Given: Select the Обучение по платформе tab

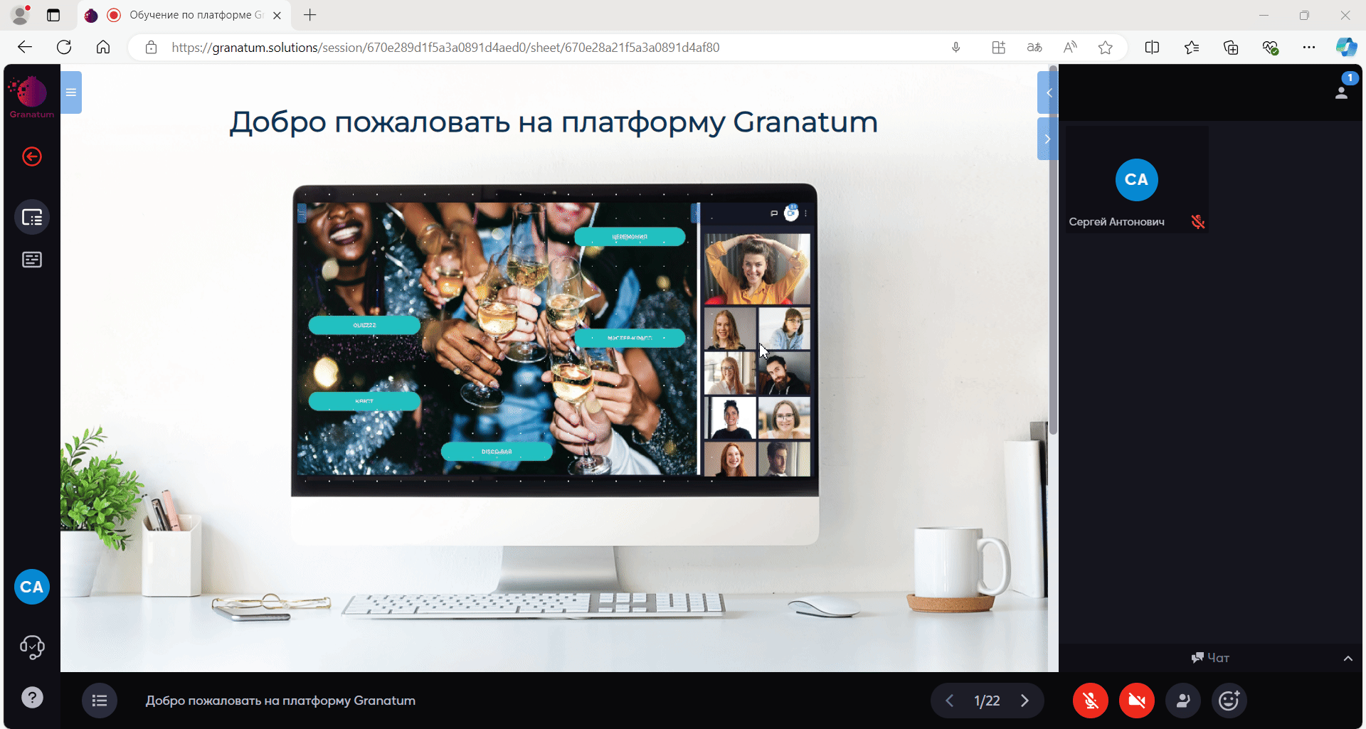Looking at the screenshot, I should (184, 15).
